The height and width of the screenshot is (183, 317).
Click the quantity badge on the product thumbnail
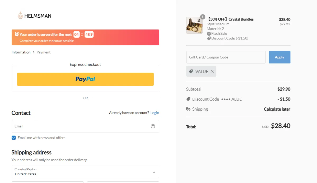pos(202,17)
